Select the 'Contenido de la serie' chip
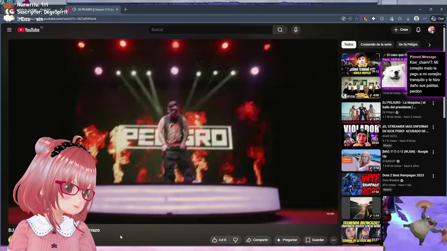Image resolution: width=447 pixels, height=251 pixels. [x=376, y=44]
